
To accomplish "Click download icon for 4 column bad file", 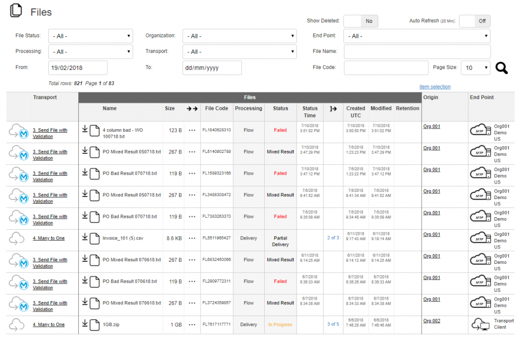I will click(x=85, y=129).
